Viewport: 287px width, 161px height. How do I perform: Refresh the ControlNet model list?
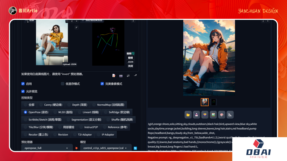coord(135,148)
